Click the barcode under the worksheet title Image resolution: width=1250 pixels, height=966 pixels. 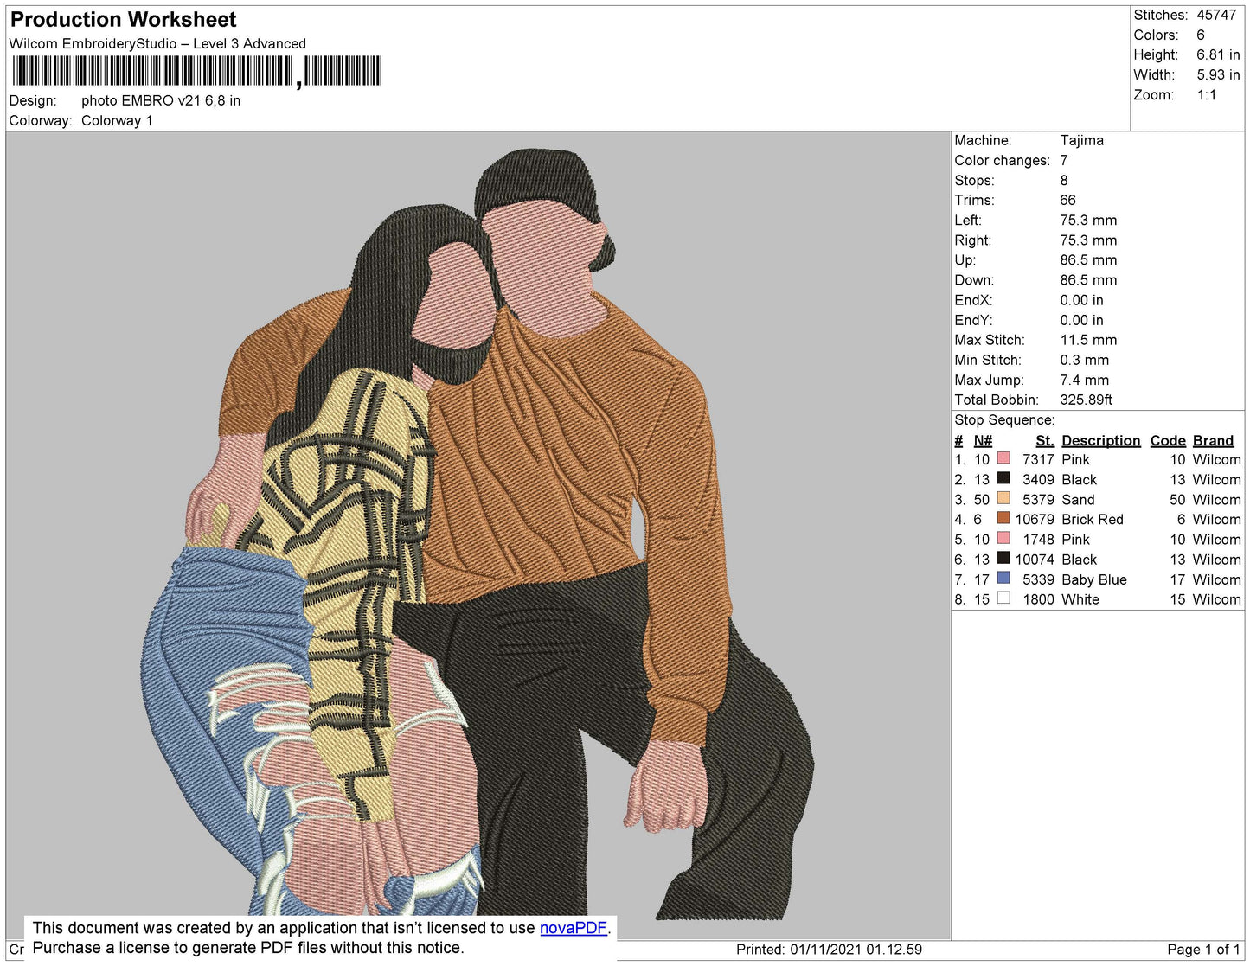(x=196, y=71)
